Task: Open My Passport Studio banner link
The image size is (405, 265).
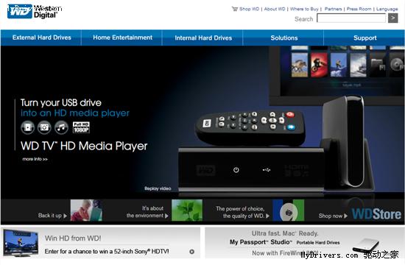Action: pyautogui.click(x=285, y=242)
